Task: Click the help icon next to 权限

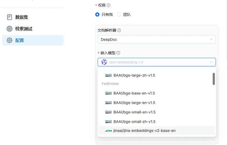Action: [x=108, y=5]
